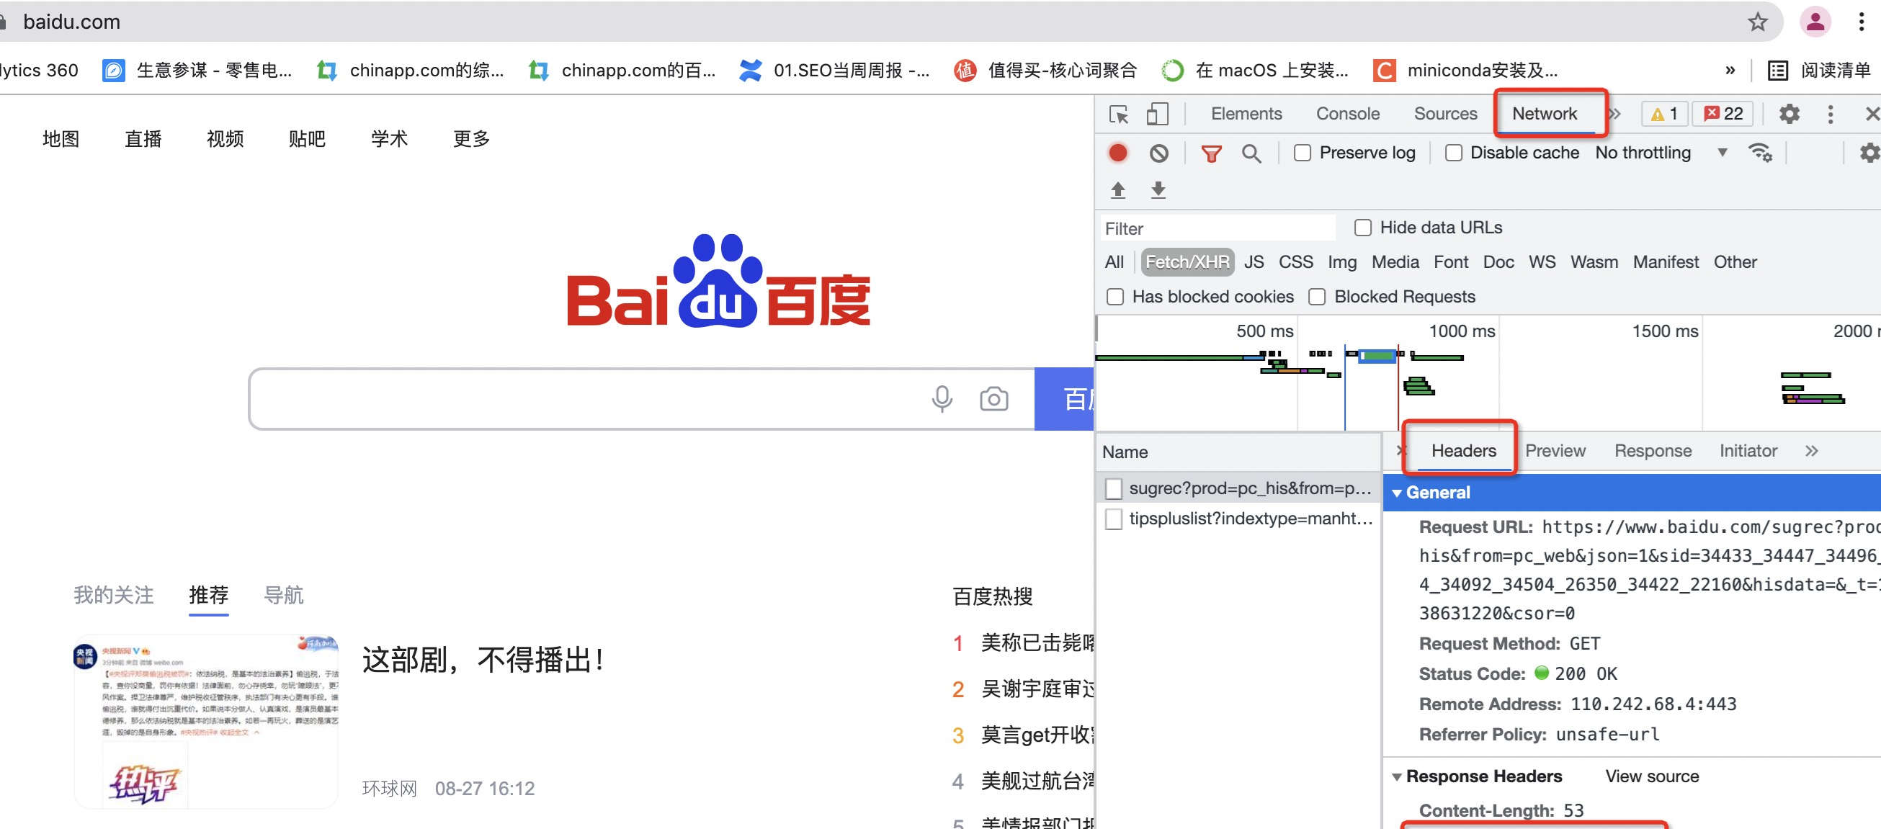Image resolution: width=1881 pixels, height=829 pixels.
Task: Open Baidu 贴吧 link
Action: [307, 139]
